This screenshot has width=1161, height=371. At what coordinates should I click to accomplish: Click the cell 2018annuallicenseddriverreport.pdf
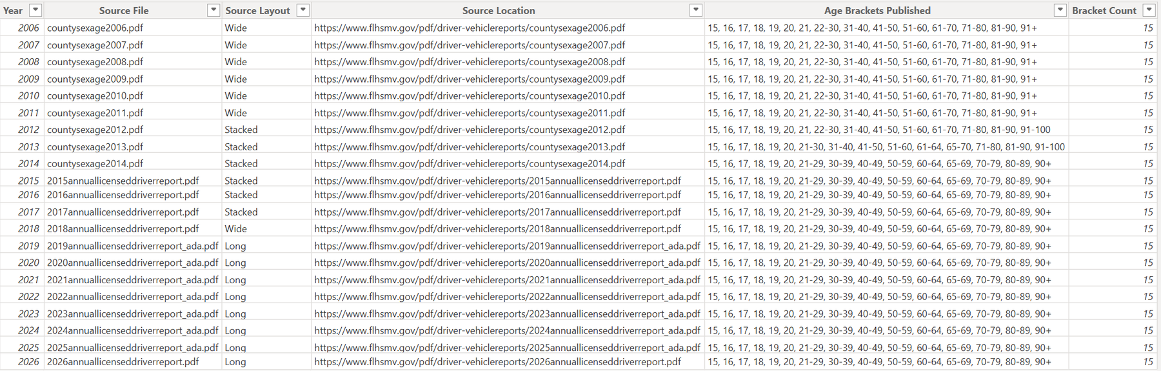(123, 228)
